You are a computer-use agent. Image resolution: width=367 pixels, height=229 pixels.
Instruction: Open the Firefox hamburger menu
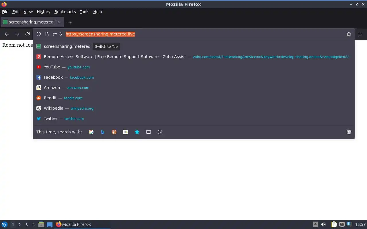pyautogui.click(x=360, y=34)
